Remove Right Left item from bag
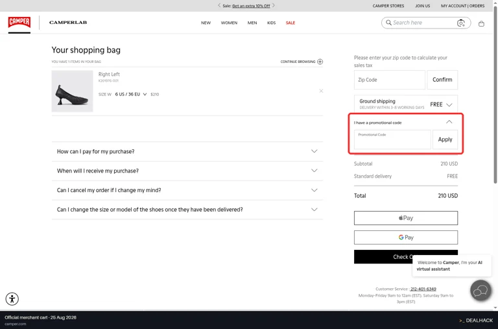Viewport: 498px width, 329px height. tap(321, 91)
